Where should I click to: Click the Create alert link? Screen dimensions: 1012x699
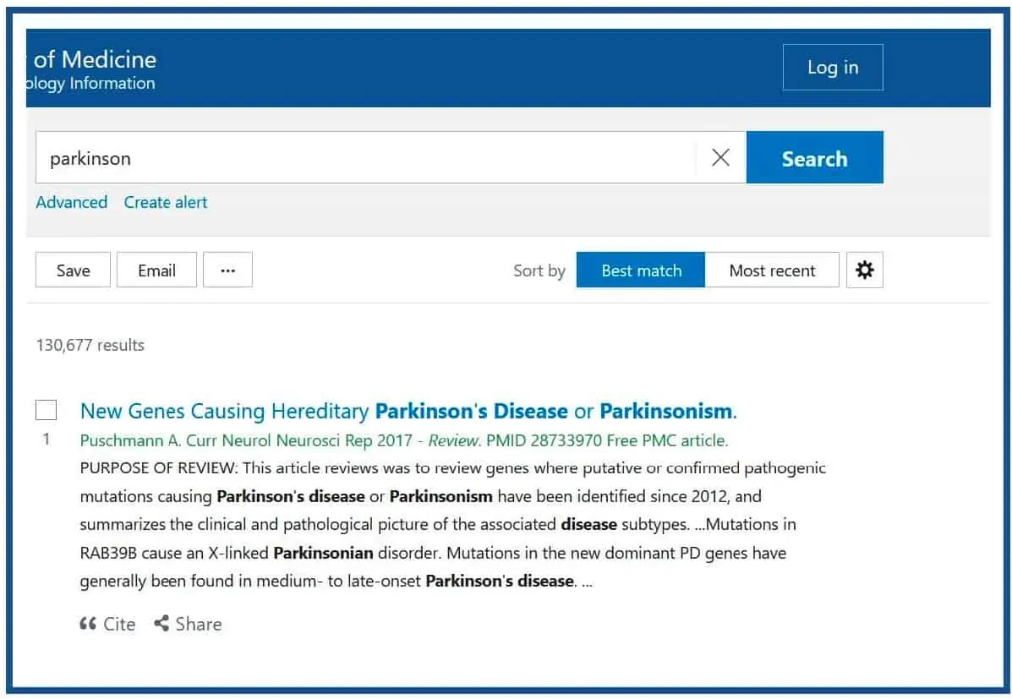pyautogui.click(x=166, y=202)
